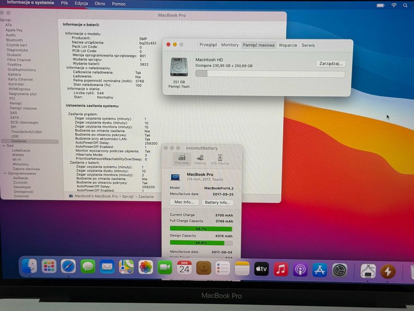
Task: Click Mac Info... button in coconutBattery
Action: click(184, 202)
